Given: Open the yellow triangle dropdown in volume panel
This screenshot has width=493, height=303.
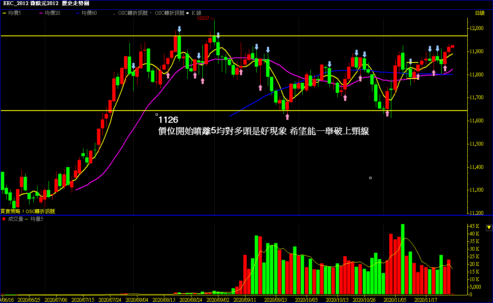Looking at the screenshot, I should tap(489, 227).
